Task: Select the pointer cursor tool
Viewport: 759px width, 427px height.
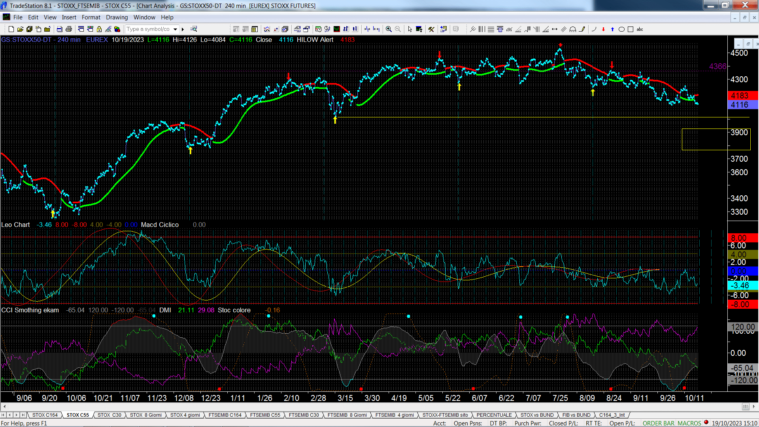Action: pos(410,29)
